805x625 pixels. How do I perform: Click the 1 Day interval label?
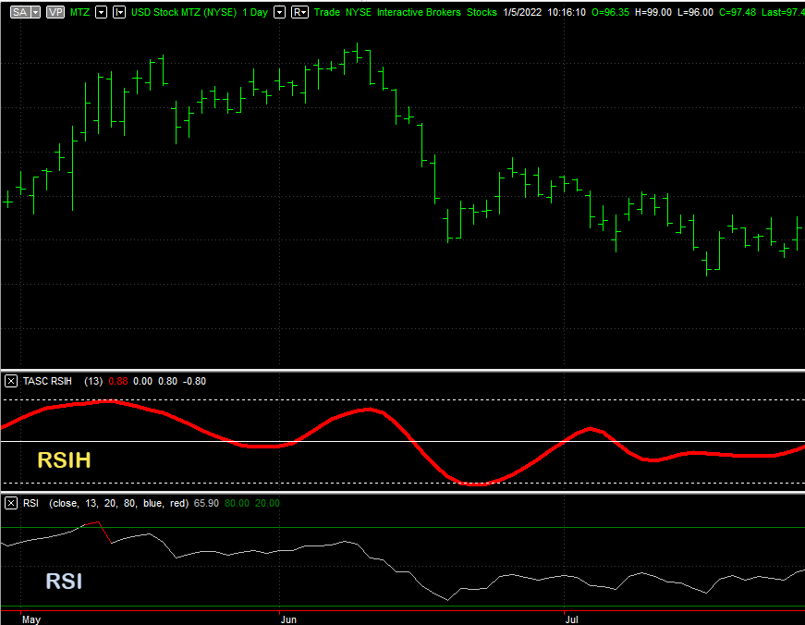coord(255,12)
